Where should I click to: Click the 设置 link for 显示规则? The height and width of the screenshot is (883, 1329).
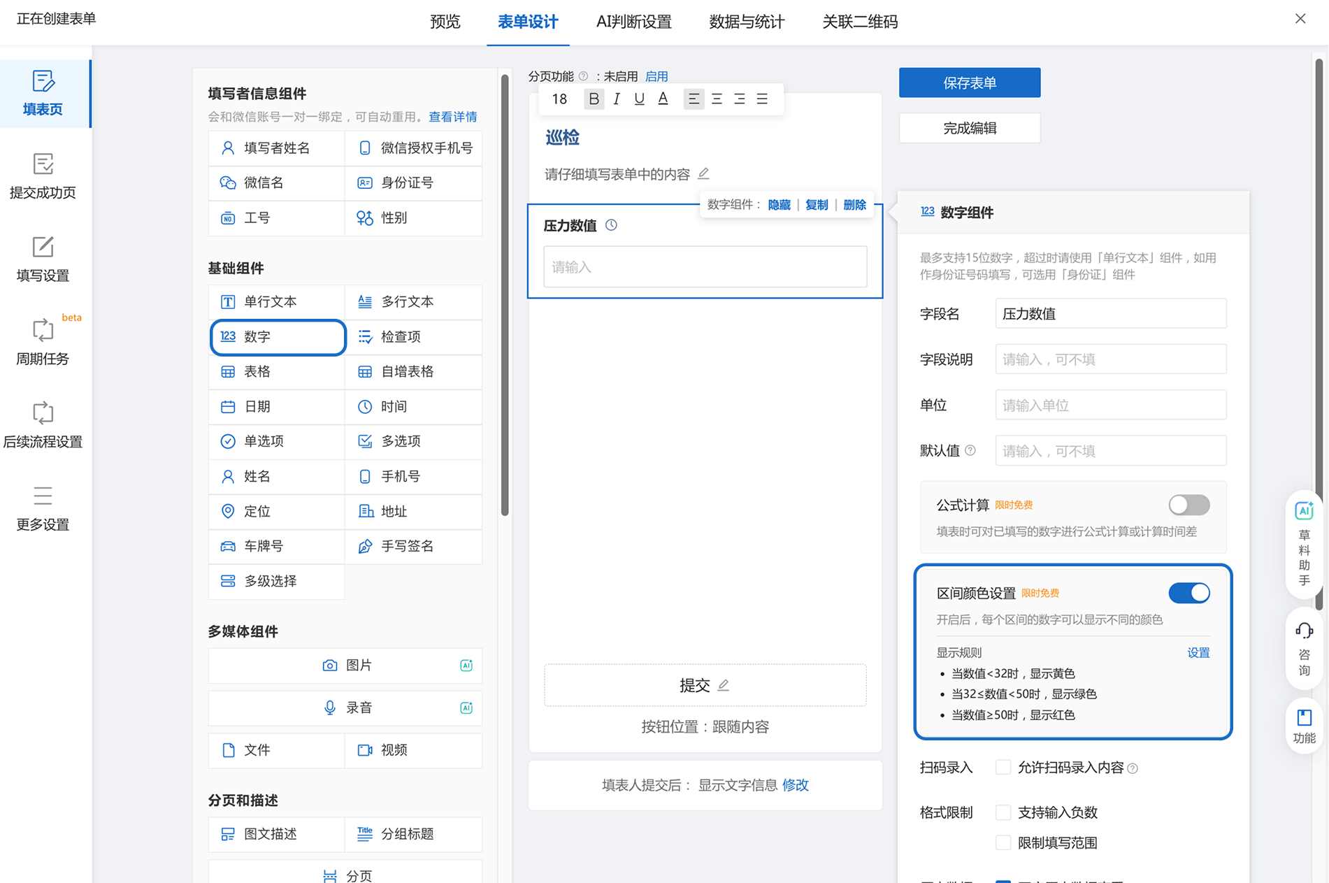point(1198,652)
